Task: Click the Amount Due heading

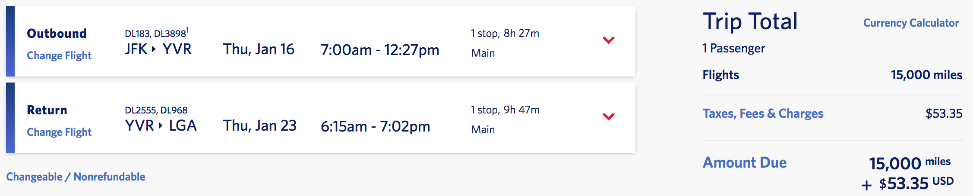Action: pos(745,162)
